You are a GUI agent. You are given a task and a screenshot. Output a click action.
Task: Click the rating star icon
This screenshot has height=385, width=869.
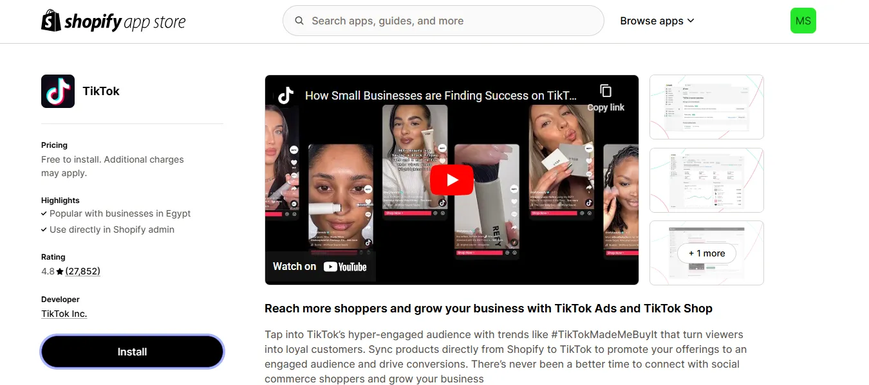(60, 272)
